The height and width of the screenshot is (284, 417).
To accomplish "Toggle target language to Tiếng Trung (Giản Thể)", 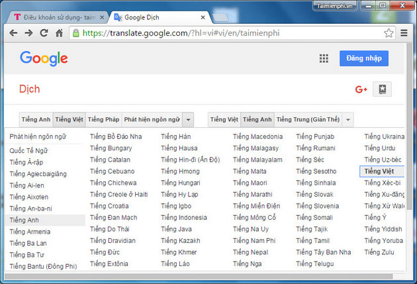I will 308,120.
